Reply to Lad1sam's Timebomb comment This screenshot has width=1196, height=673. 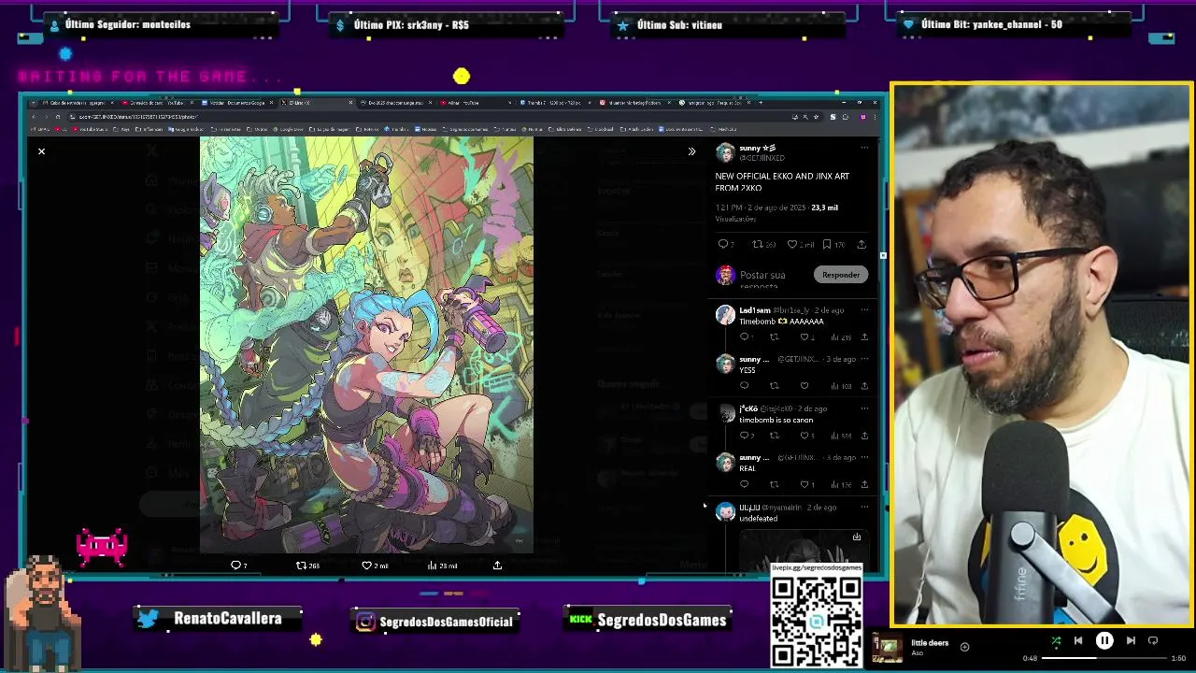pyautogui.click(x=745, y=336)
